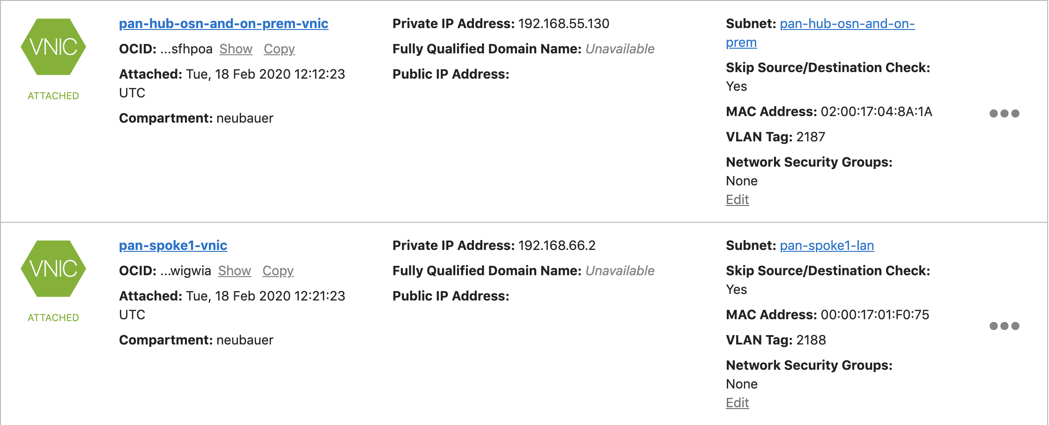
Task: Open the pan-hub-osn-and-on-prem subnet link
Action: [847, 23]
